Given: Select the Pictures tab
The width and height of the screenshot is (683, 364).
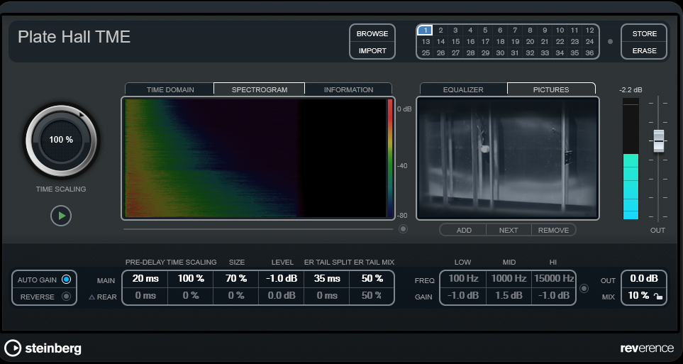Looking at the screenshot, I should click(x=551, y=89).
